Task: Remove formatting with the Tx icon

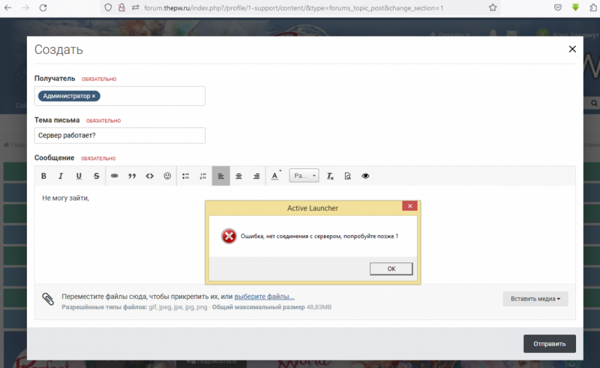Action: [329, 176]
